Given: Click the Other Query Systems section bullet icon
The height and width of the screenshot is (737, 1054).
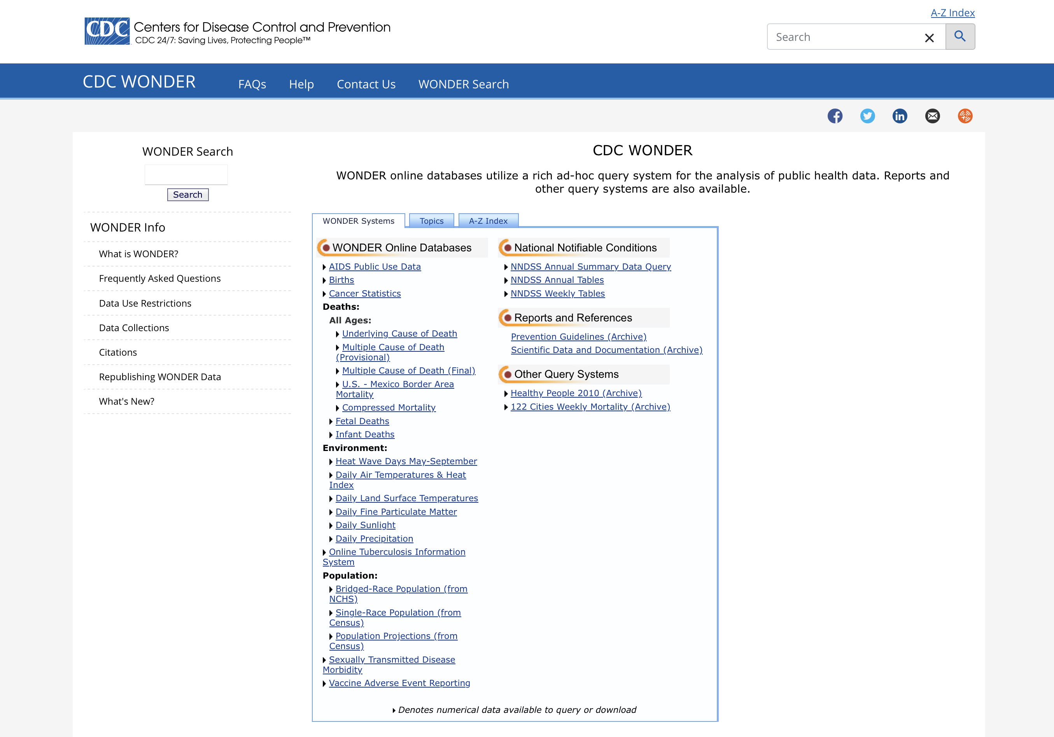Looking at the screenshot, I should (x=506, y=374).
